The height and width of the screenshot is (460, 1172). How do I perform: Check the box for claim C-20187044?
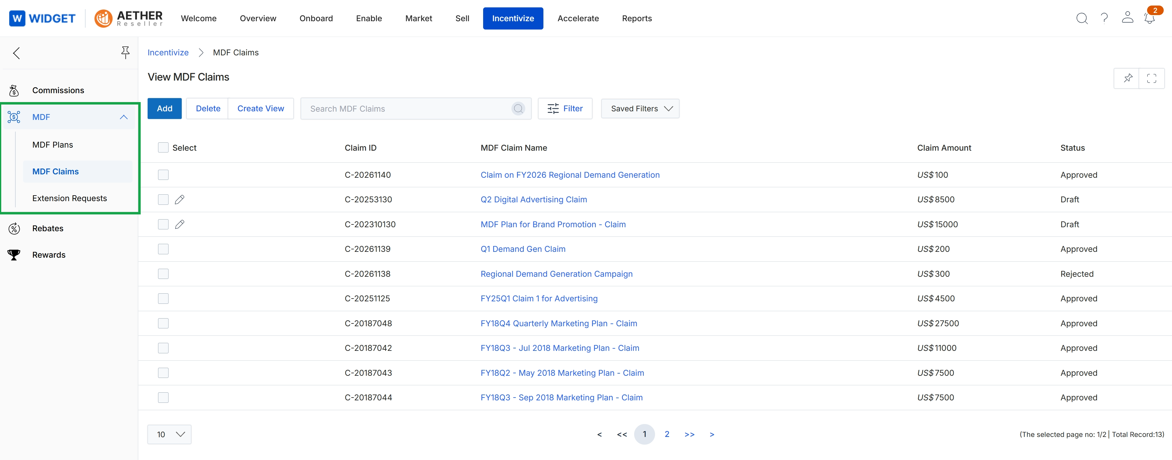pyautogui.click(x=163, y=397)
